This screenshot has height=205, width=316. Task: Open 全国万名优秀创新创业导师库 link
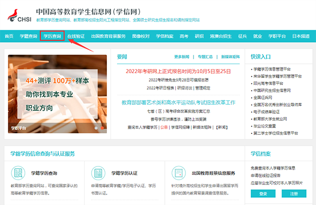(x=278, y=105)
